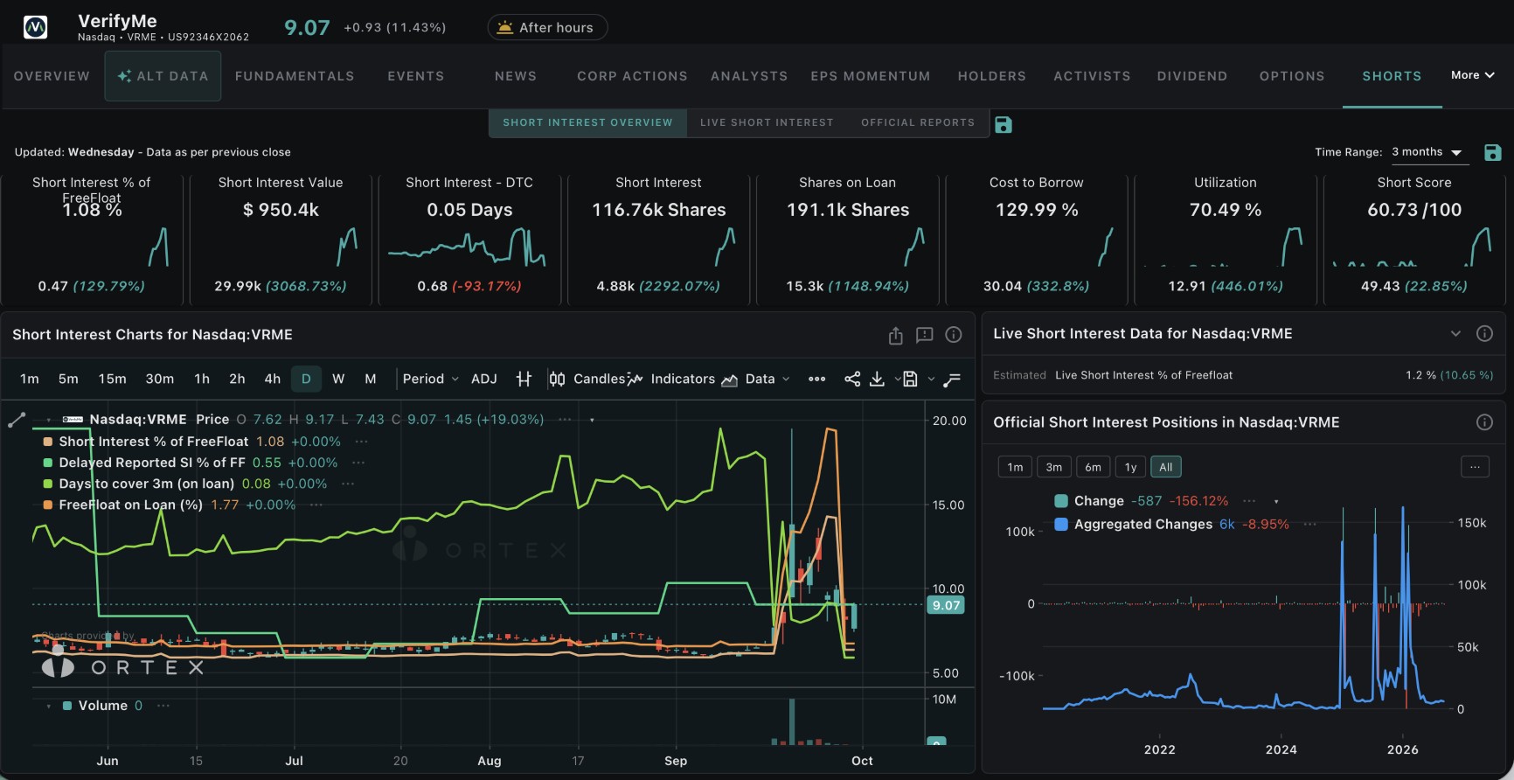Click the After hours status button

click(x=547, y=27)
